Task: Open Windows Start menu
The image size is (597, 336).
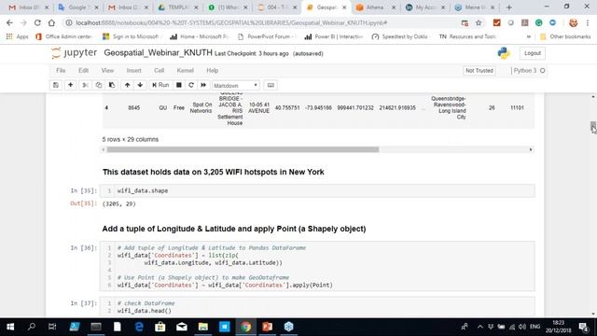Action: (x=10, y=327)
